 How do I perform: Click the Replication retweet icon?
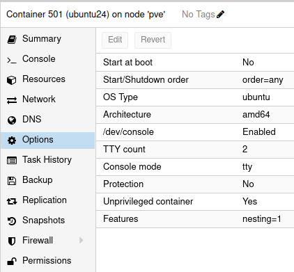[12, 201]
